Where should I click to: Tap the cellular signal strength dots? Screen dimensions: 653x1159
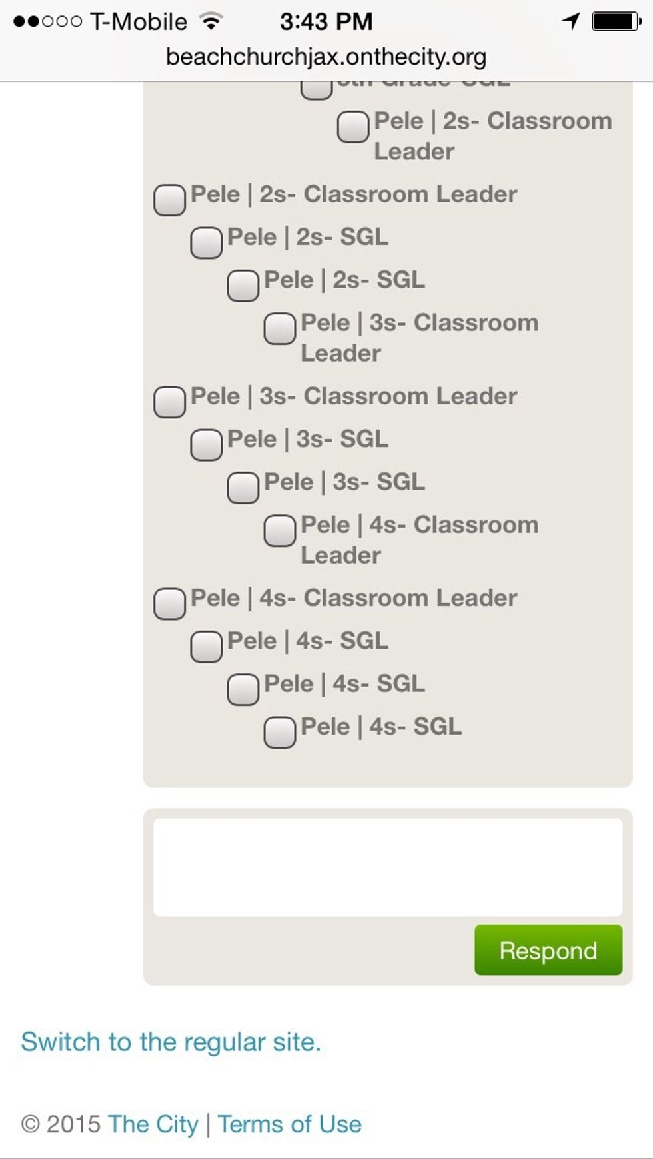pyautogui.click(x=47, y=21)
